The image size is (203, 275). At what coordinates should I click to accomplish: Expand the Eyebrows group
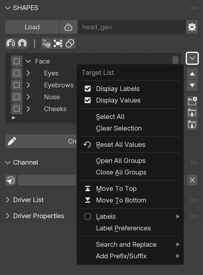[28, 85]
